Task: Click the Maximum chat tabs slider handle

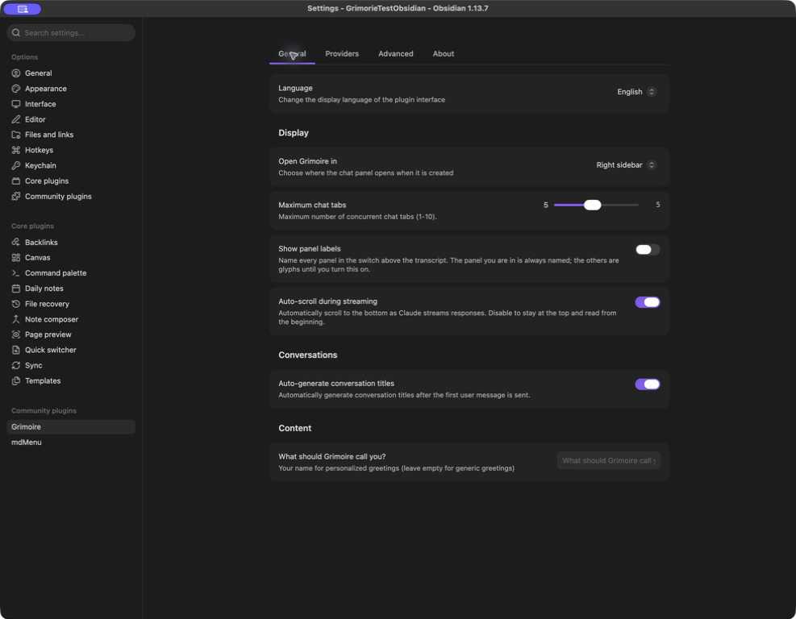Action: click(x=592, y=205)
